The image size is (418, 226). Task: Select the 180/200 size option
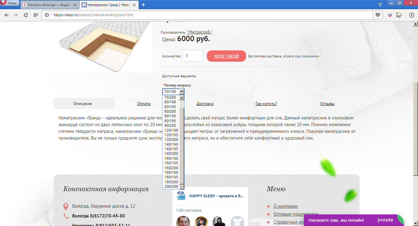pyautogui.click(x=171, y=182)
